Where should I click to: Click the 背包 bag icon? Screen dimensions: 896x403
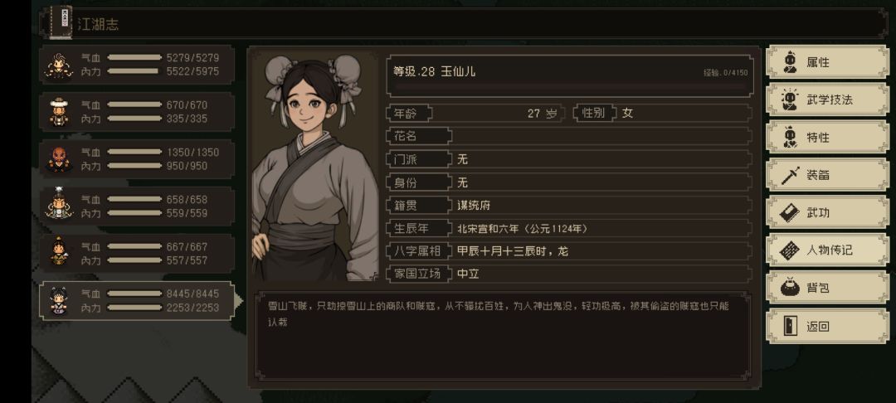pos(789,288)
